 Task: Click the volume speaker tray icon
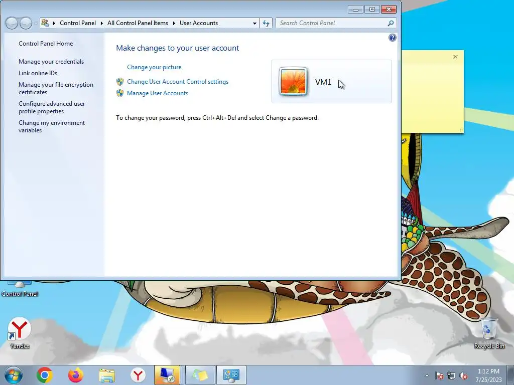tap(463, 375)
